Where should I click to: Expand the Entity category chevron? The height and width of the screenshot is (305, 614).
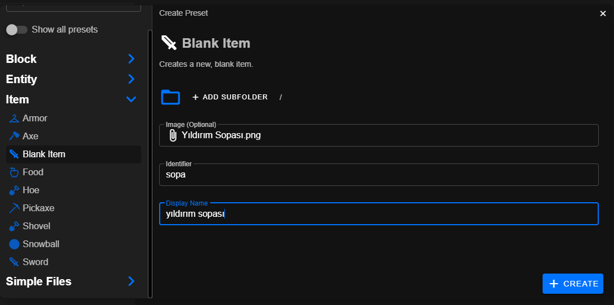tap(131, 79)
